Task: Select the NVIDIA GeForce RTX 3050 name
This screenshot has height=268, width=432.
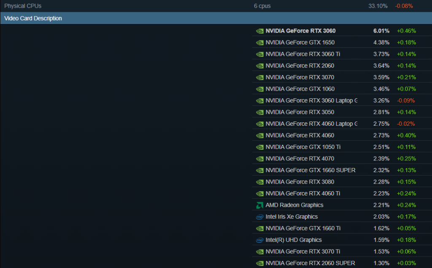Action: point(300,112)
